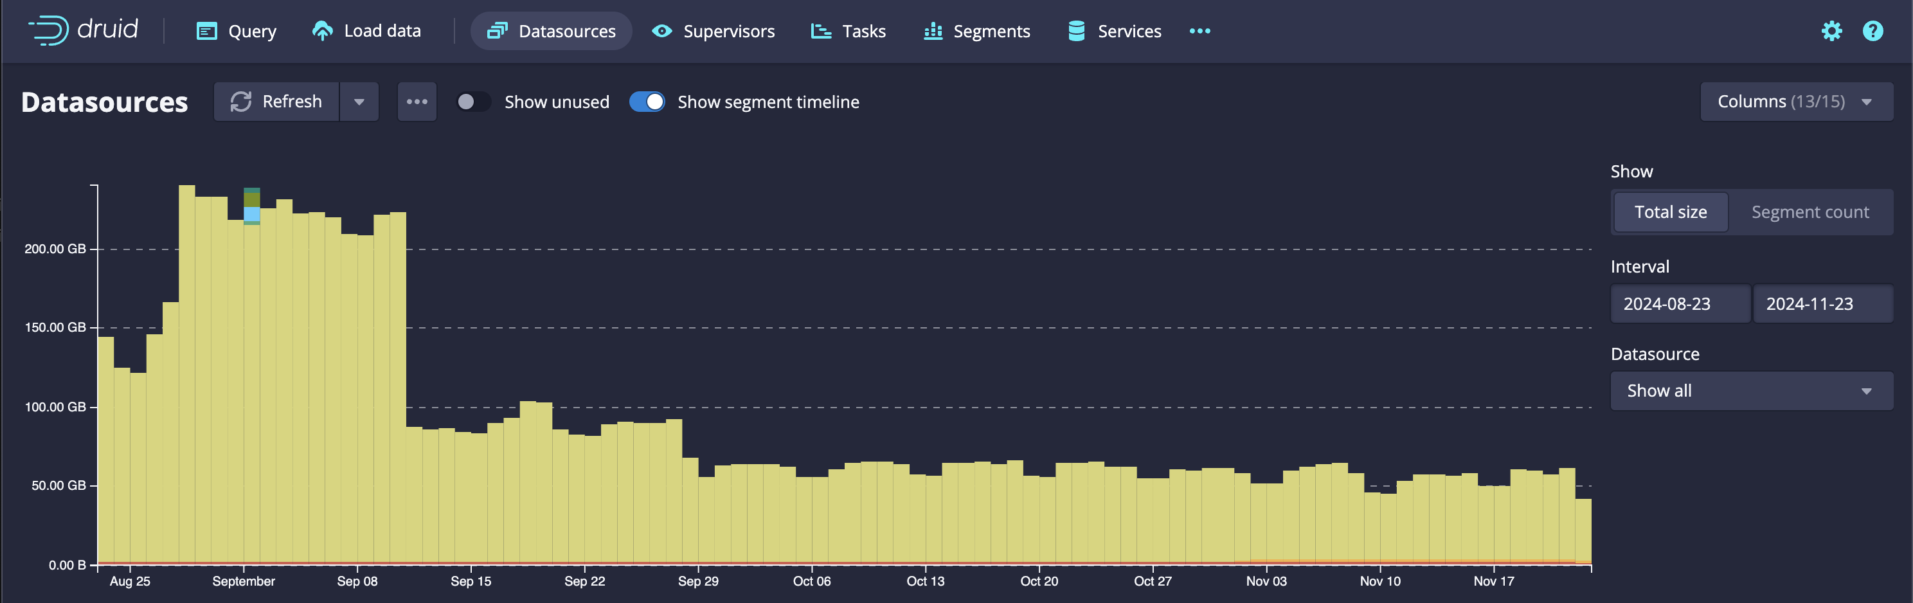Viewport: 1913px width, 603px height.
Task: Toggle the Show unused switch
Action: (x=472, y=102)
